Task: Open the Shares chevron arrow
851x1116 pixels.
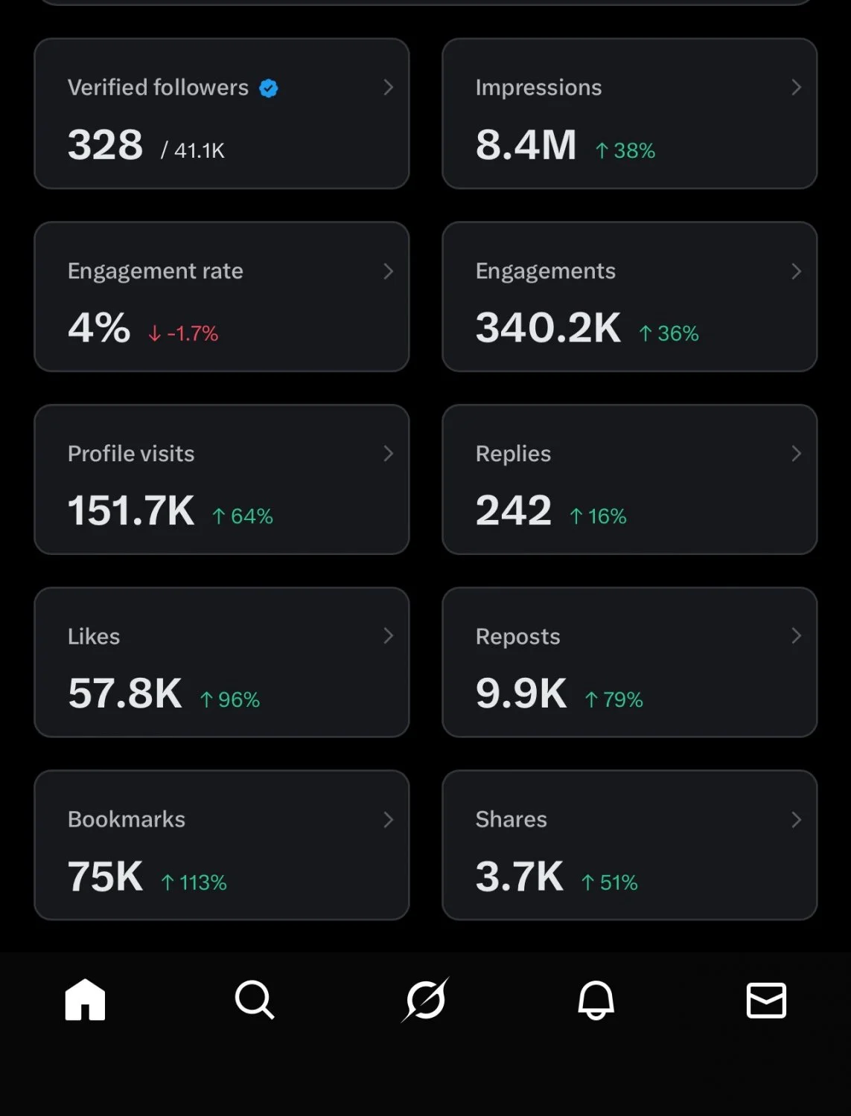Action: point(796,820)
